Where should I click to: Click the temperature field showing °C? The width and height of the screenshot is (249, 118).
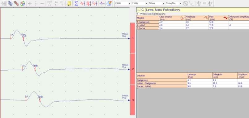point(141,10)
